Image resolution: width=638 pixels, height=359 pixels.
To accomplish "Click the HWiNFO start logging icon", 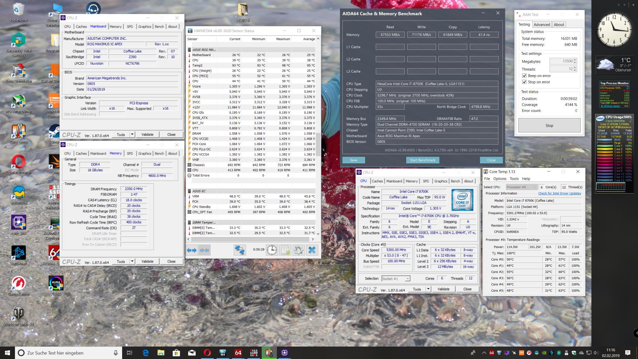I will (x=285, y=250).
